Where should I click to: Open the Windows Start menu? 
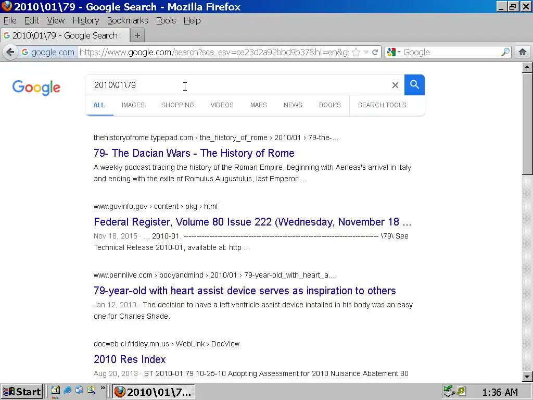point(22,392)
